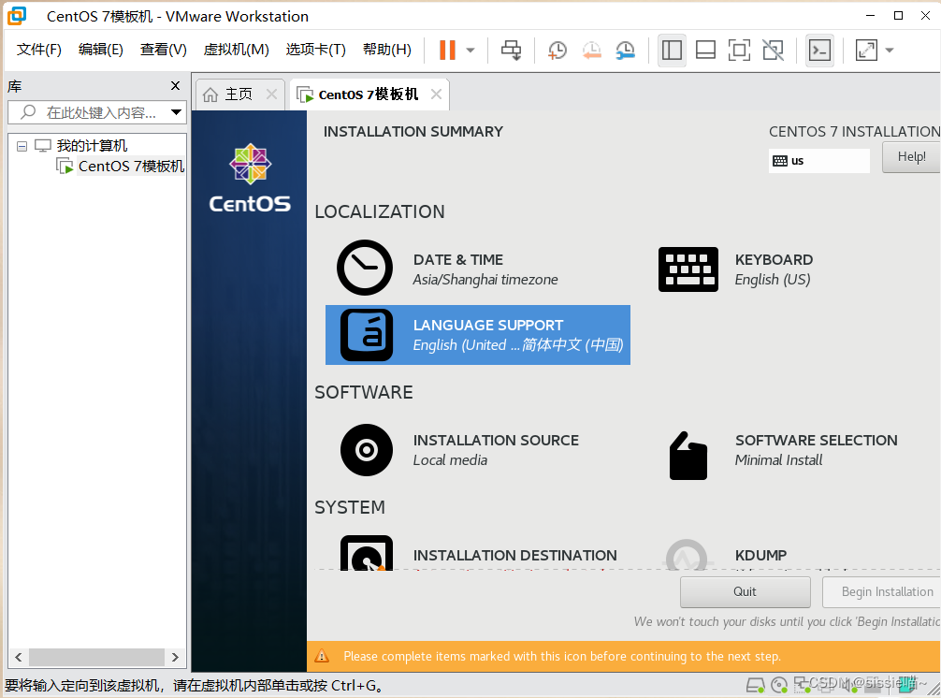Click the KEYBOARD English (US) label
The height and width of the screenshot is (698, 941).
773,269
